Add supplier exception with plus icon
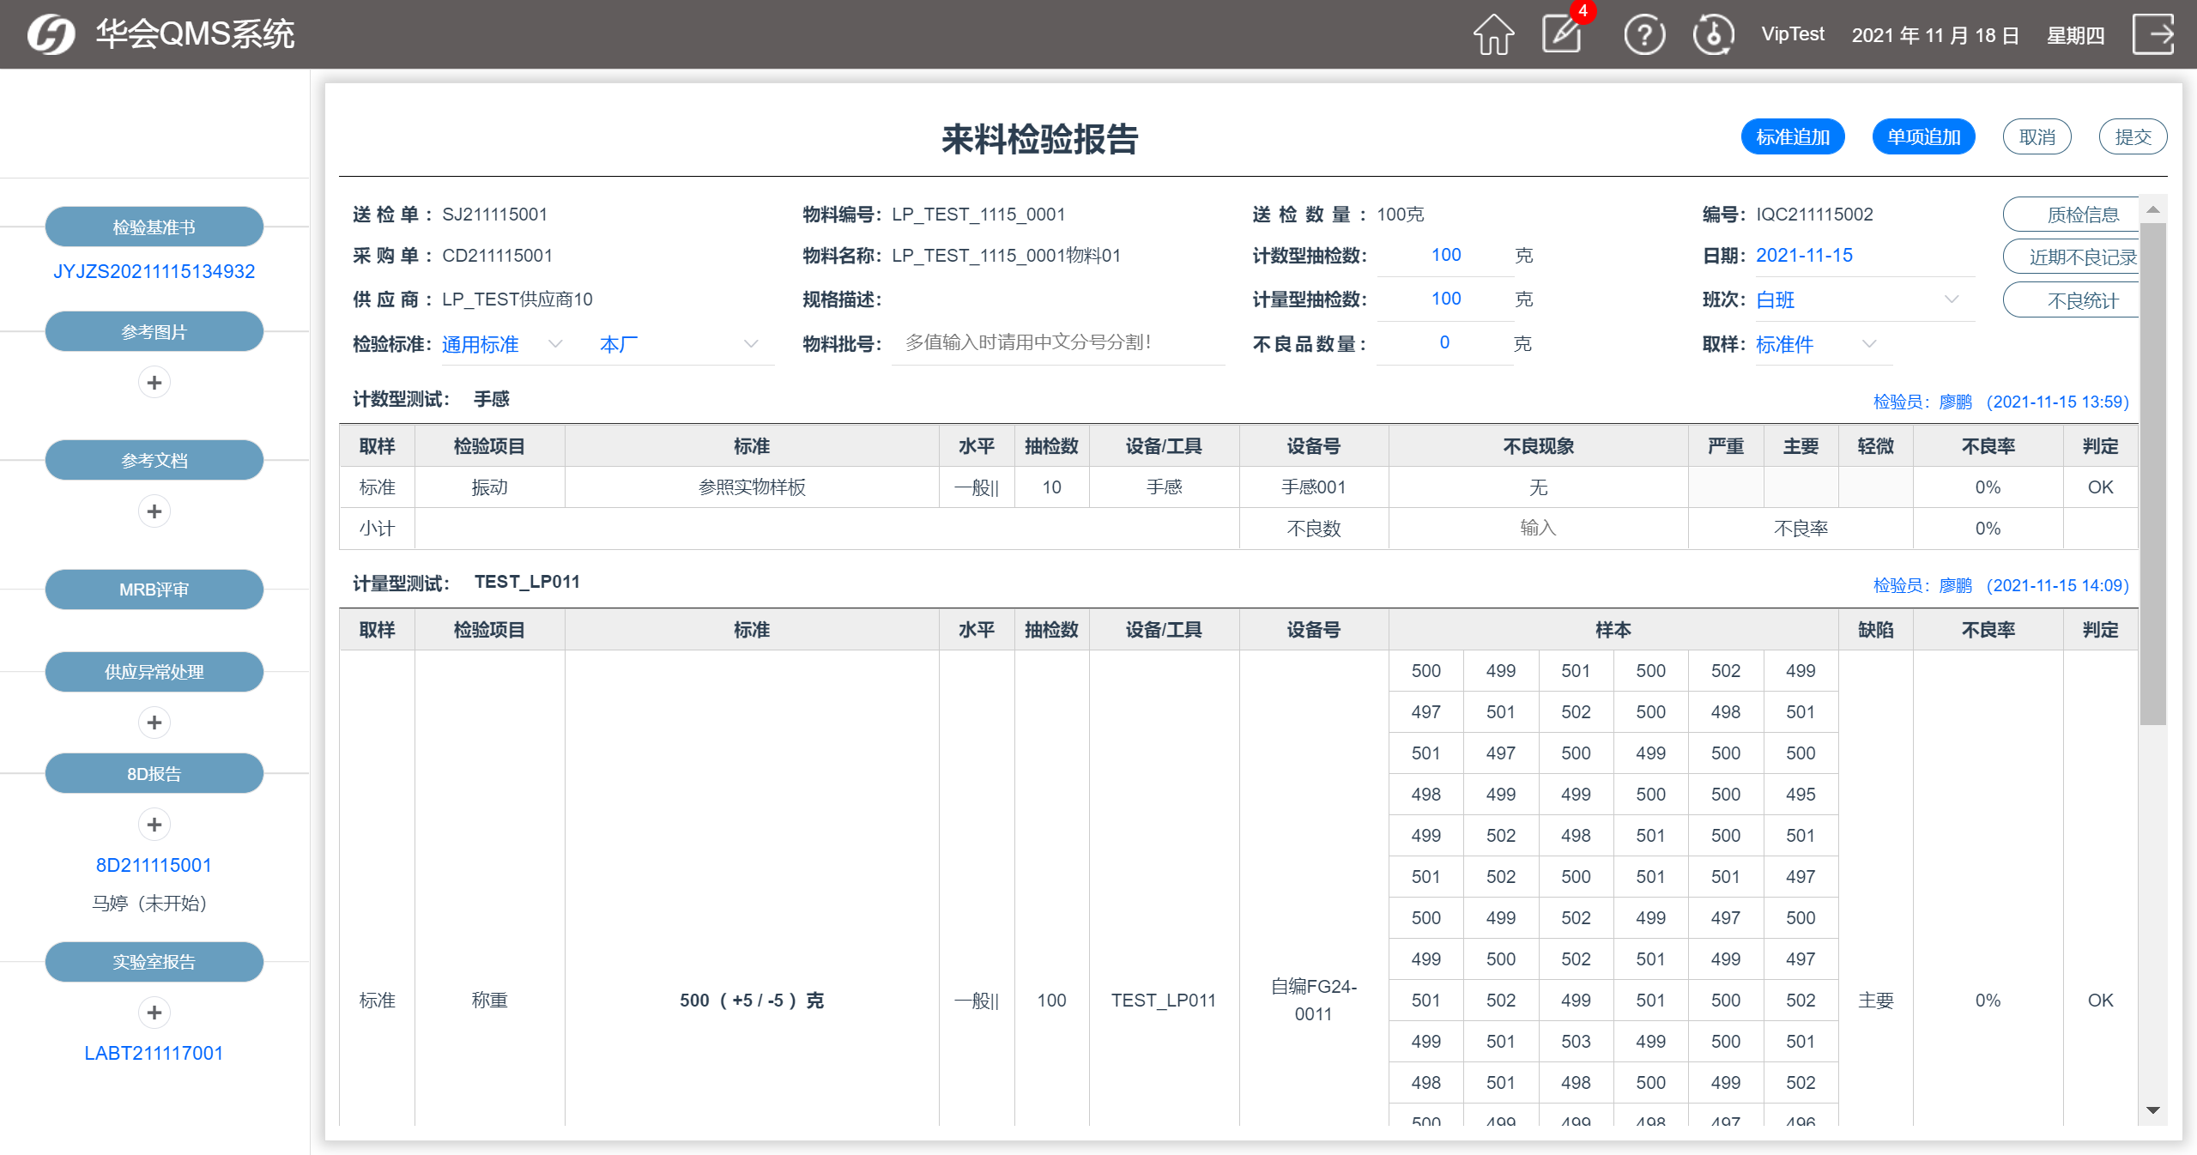 [154, 723]
